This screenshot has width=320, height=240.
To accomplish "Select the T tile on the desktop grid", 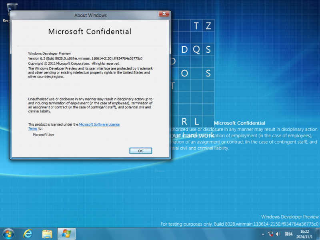I will (196, 26).
